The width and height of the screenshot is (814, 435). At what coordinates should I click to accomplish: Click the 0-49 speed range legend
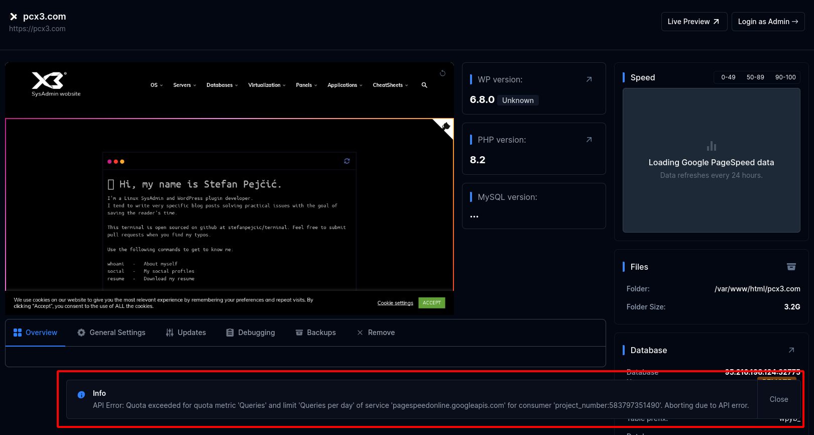tap(728, 77)
